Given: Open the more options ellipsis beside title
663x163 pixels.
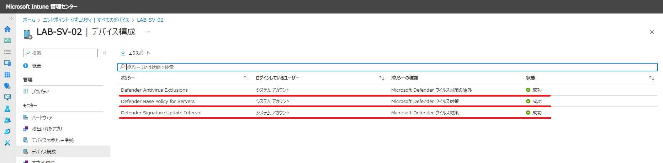Looking at the screenshot, I should (147, 32).
